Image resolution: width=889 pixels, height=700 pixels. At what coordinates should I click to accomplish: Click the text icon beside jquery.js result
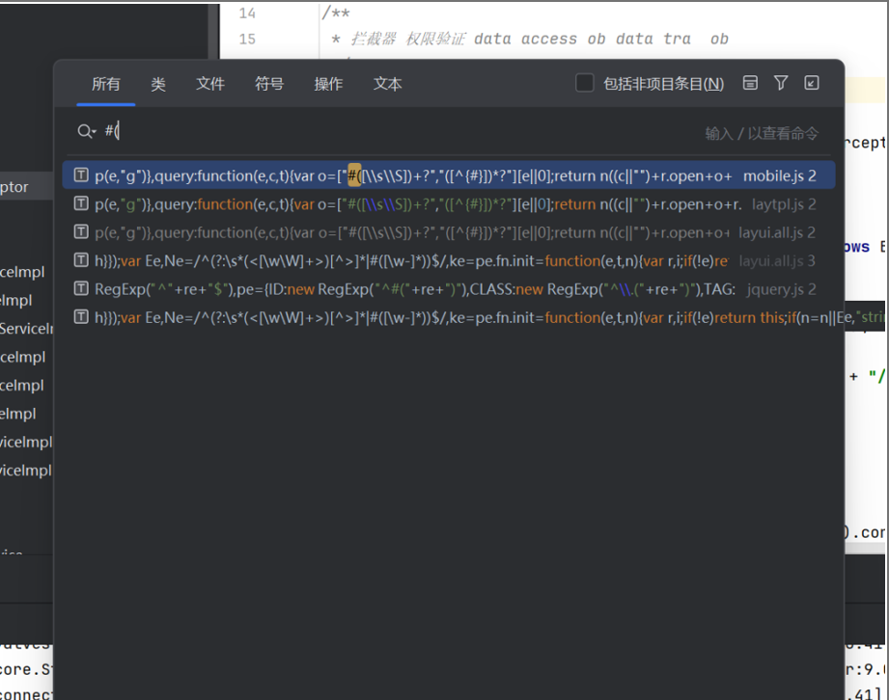[x=81, y=289]
